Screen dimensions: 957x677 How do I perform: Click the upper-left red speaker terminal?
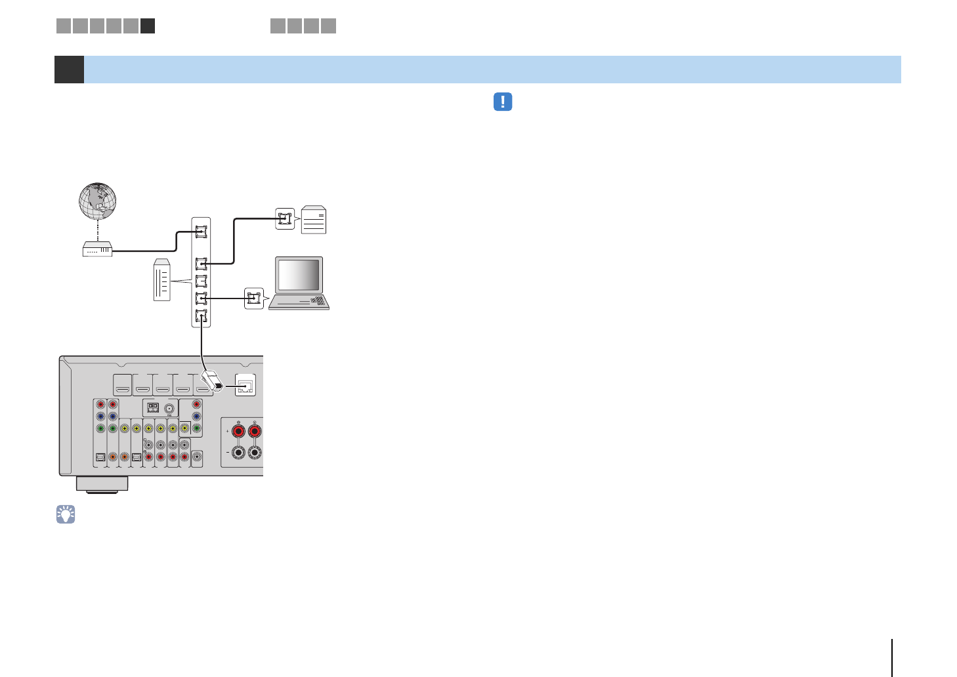pos(238,431)
